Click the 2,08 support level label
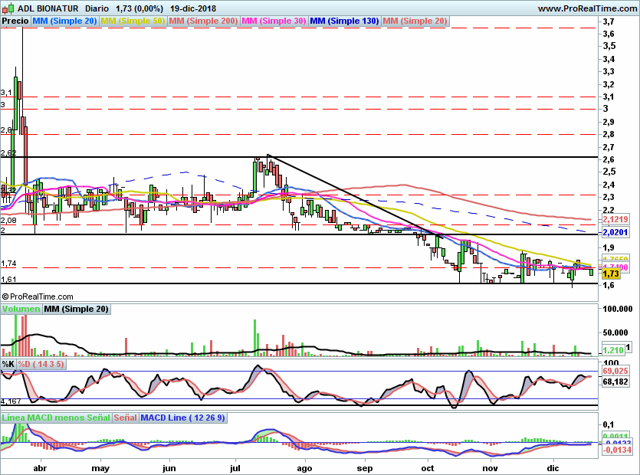The width and height of the screenshot is (640, 475). (8, 221)
